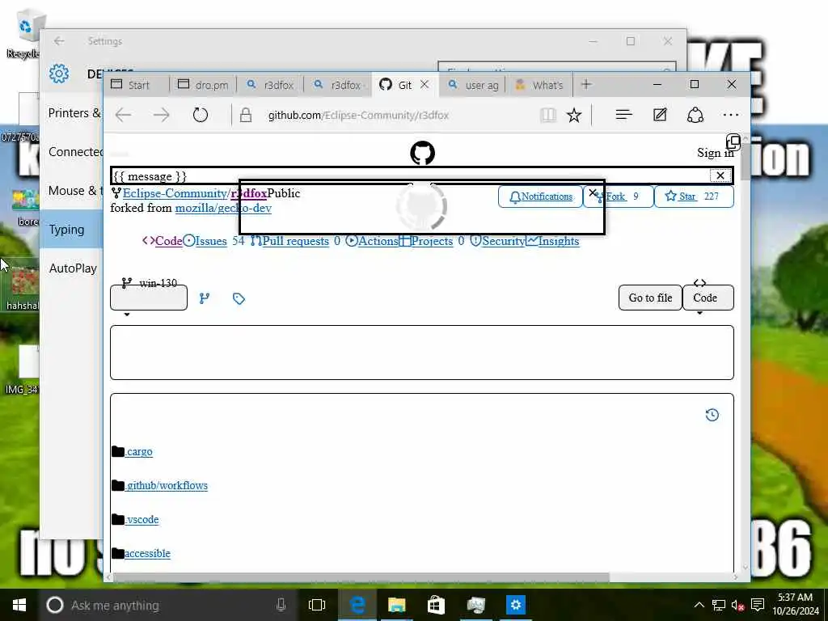This screenshot has width=828, height=621.
Task: Expand the Code download dropdown
Action: click(708, 298)
